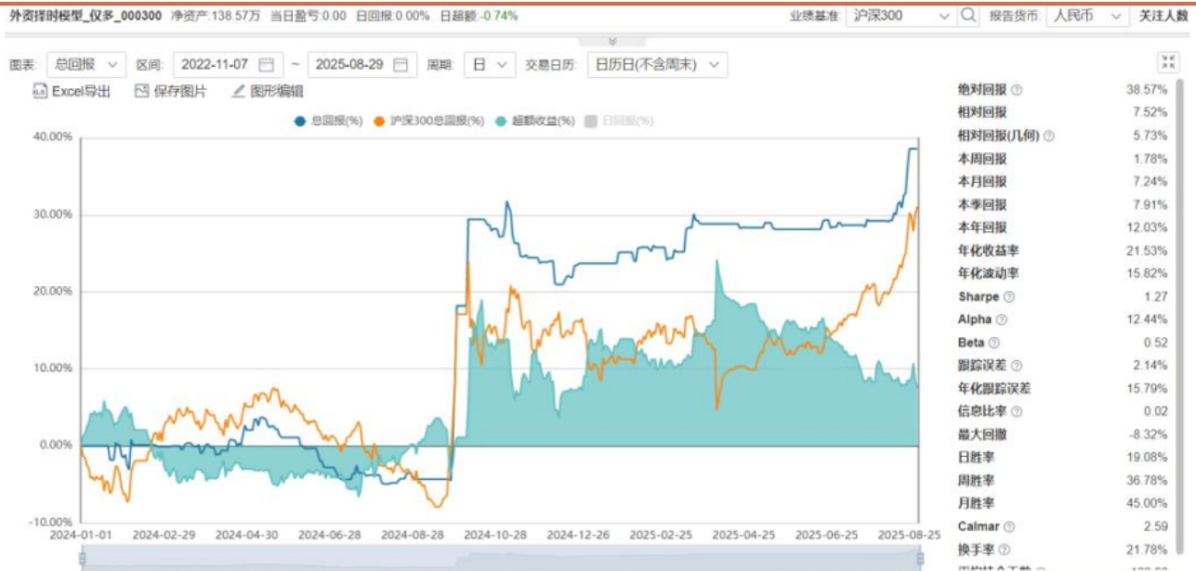Screen dimensions: 1196x571
Task: Open the 图形编辑 chart editor
Action: click(268, 91)
